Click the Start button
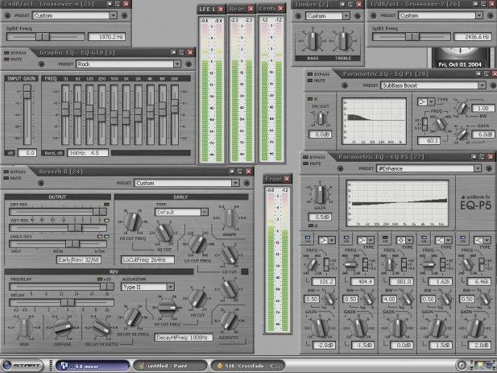497x373 pixels. (x=24, y=365)
